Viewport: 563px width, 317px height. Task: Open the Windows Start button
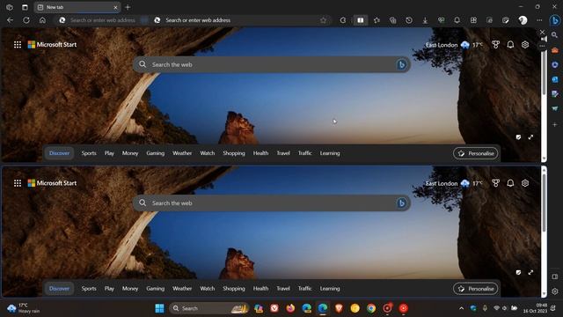[x=159, y=308]
